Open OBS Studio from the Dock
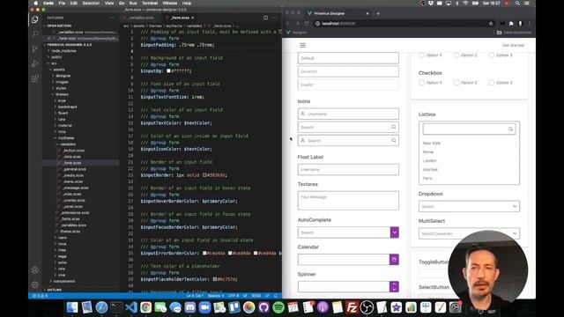This screenshot has height=317, width=564. 367,307
